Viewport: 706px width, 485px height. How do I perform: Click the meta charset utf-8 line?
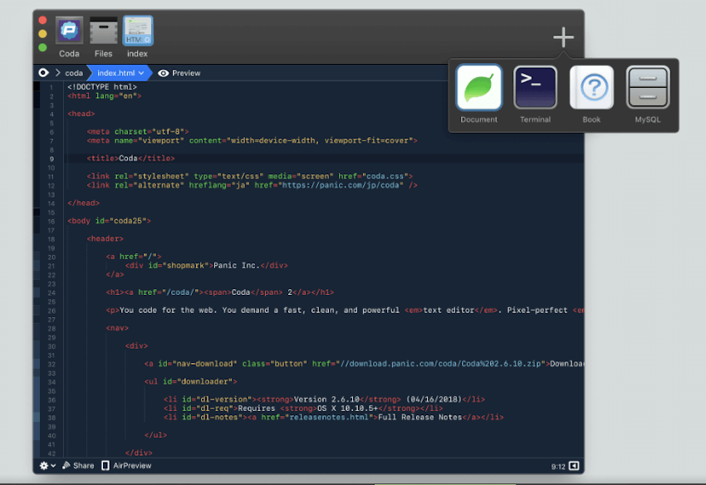[x=138, y=131]
